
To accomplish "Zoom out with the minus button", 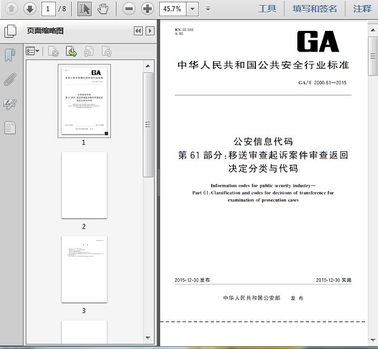I will click(129, 9).
